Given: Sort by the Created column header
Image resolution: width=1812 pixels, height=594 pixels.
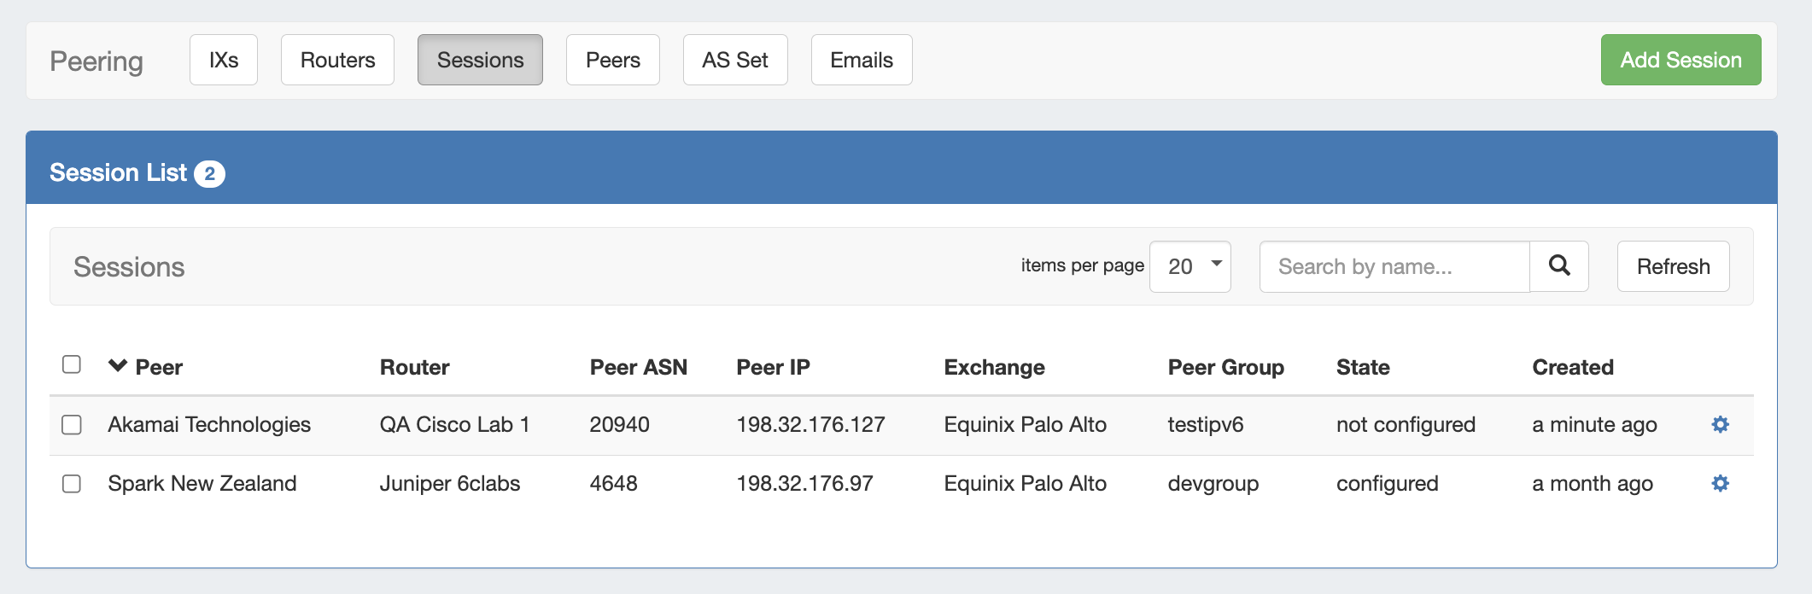Looking at the screenshot, I should pos(1572,367).
